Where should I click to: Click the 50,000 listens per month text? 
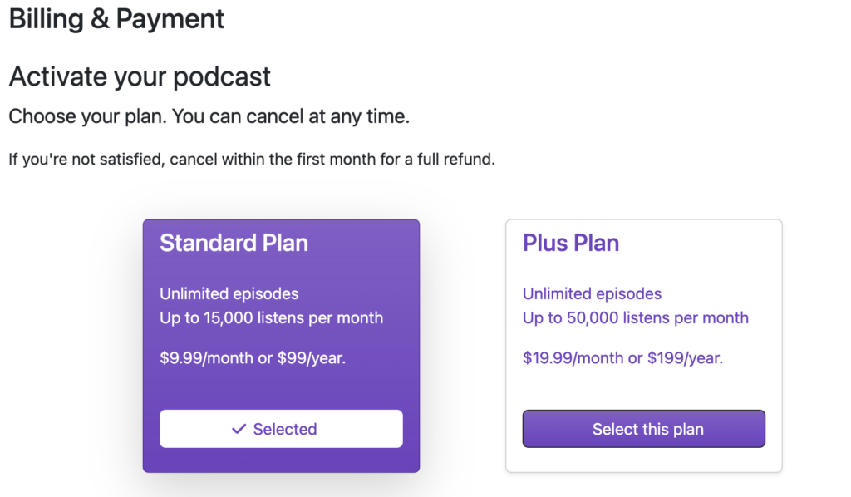pos(636,317)
